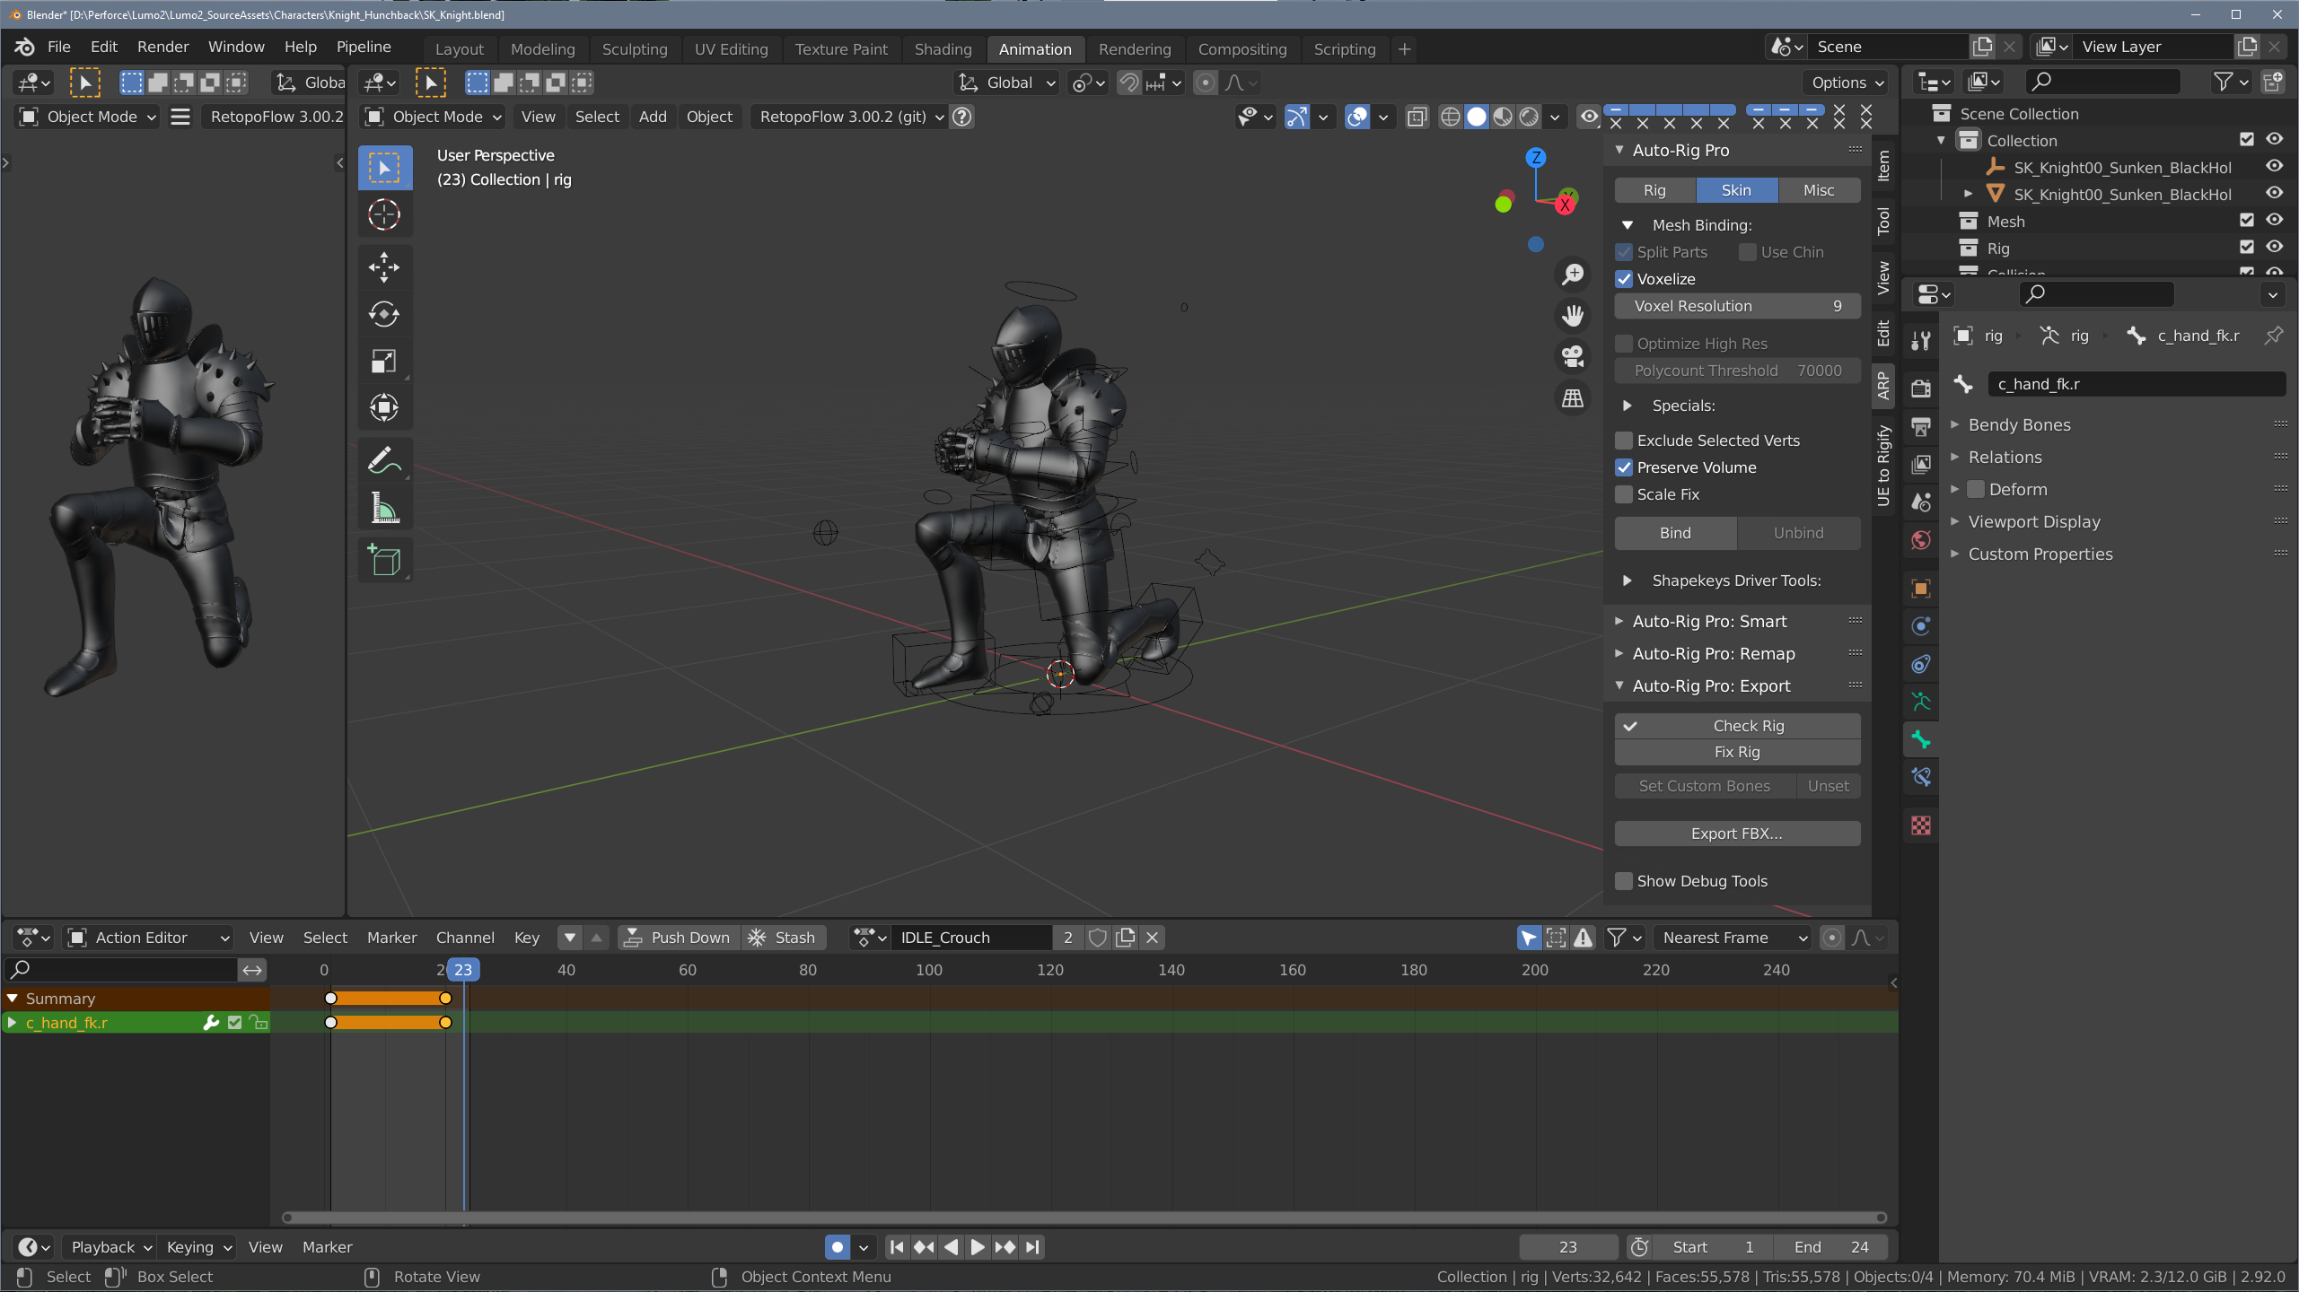This screenshot has width=2299, height=1292.
Task: Toggle camera view button in viewport
Action: 1573,356
